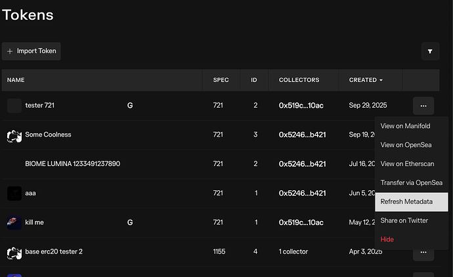Click Refresh Metadata in the menu
The height and width of the screenshot is (277, 453).
pyautogui.click(x=406, y=202)
